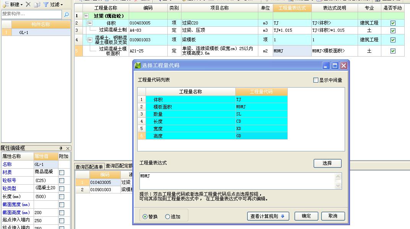Toggle 附加 checkbox for 截面宽度(mm)
The width and height of the screenshot is (410, 229).
(62, 205)
